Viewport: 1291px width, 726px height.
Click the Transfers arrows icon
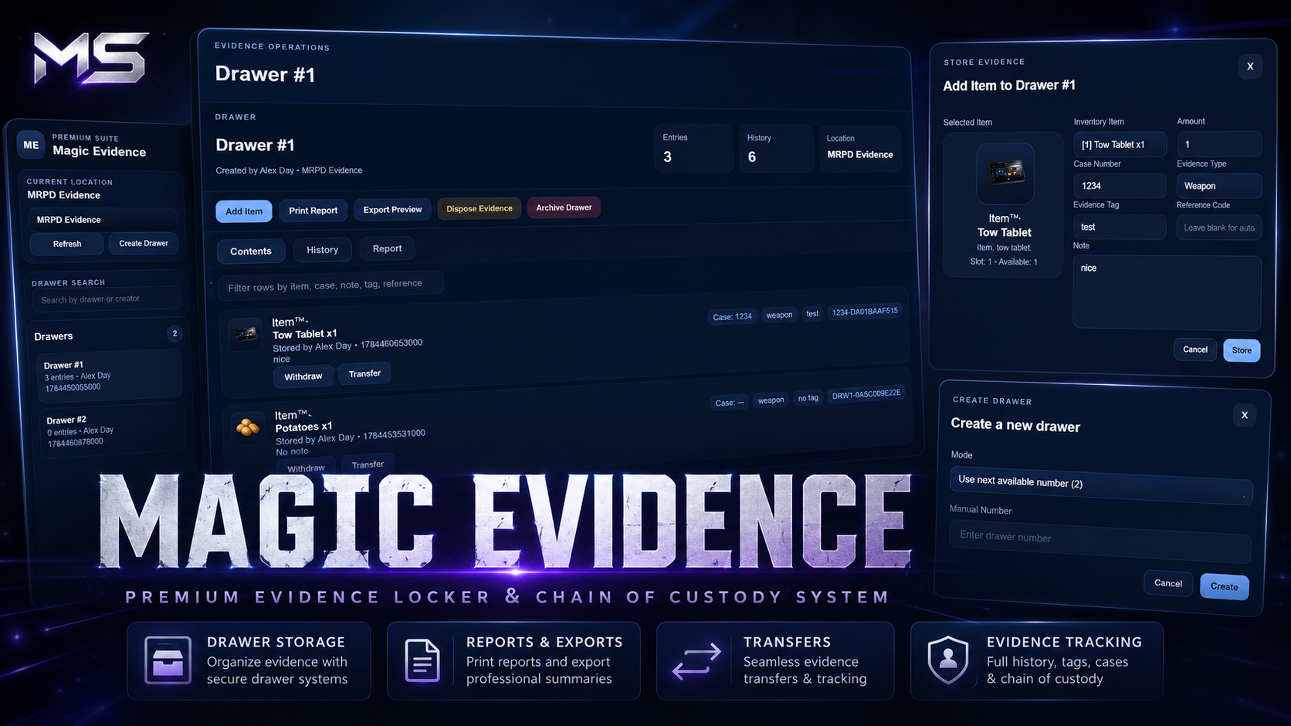pyautogui.click(x=696, y=661)
